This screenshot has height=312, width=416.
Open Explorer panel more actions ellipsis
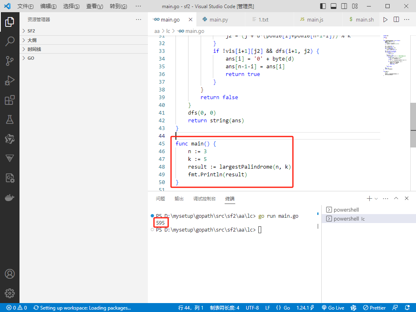(139, 19)
